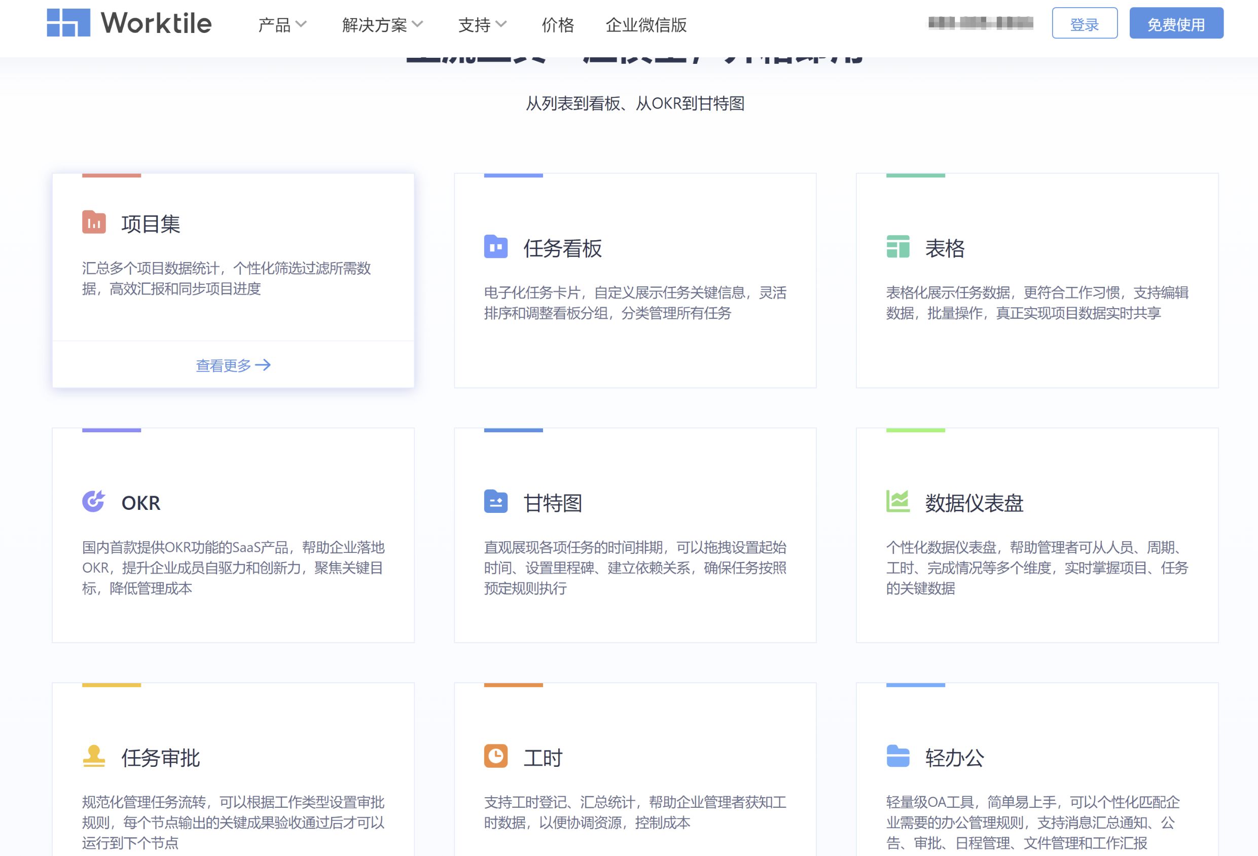Click the 甘特图 Gantt chart icon
The height and width of the screenshot is (856, 1258).
(x=495, y=502)
